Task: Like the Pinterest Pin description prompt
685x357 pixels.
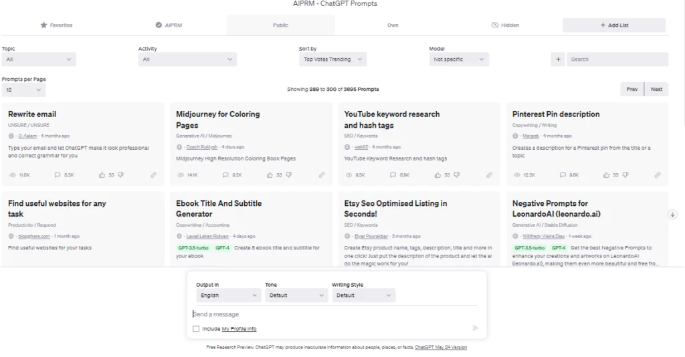Action: (606, 175)
